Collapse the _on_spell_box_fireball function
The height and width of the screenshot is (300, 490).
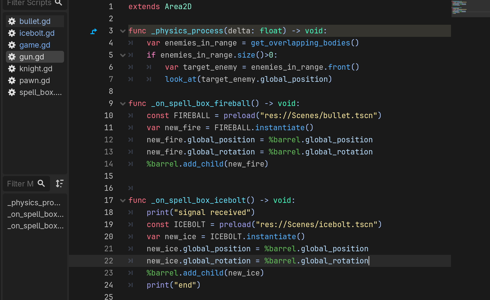tap(123, 104)
